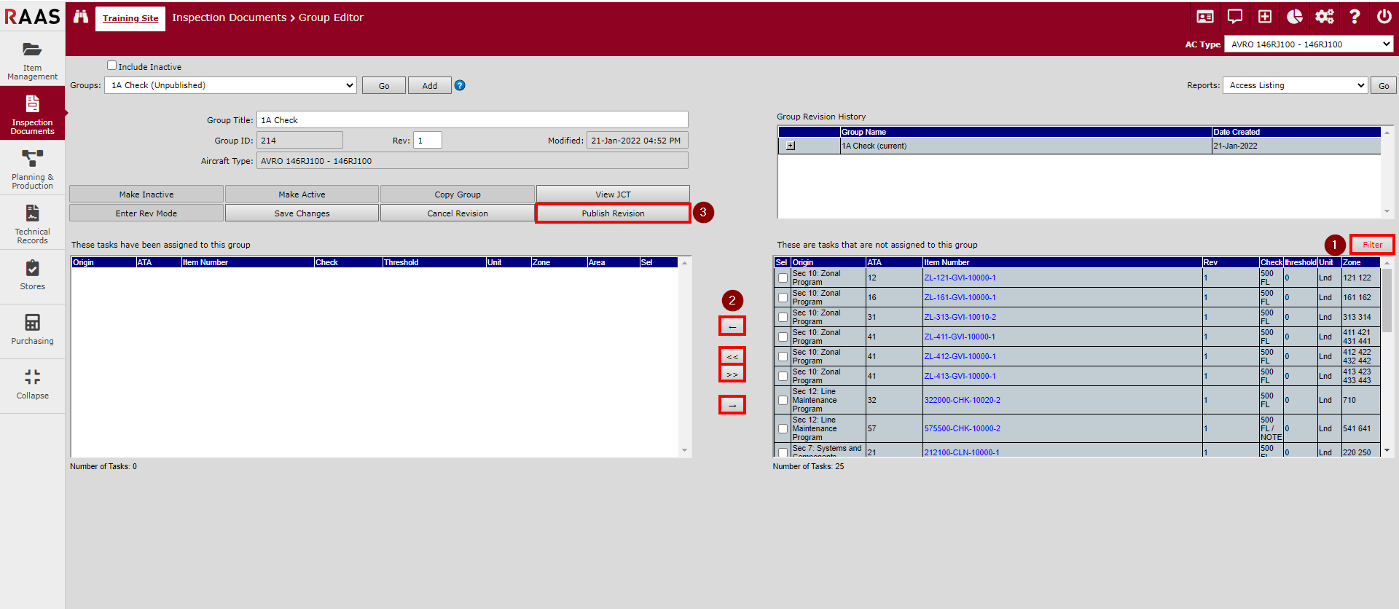Click the pie chart reports icon
This screenshot has width=1399, height=609.
[x=1294, y=17]
